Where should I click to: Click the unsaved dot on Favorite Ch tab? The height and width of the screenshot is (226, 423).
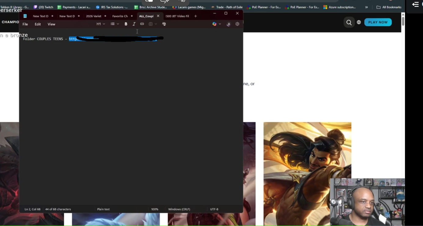pyautogui.click(x=132, y=16)
